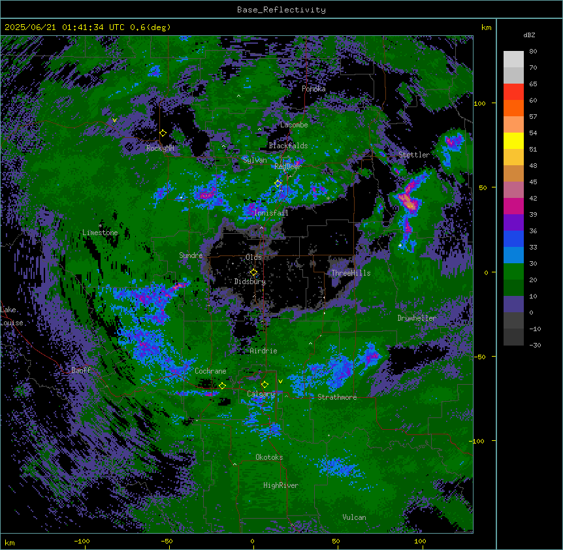This screenshot has width=563, height=550.
Task: Click the Sundre city label
Action: (191, 255)
